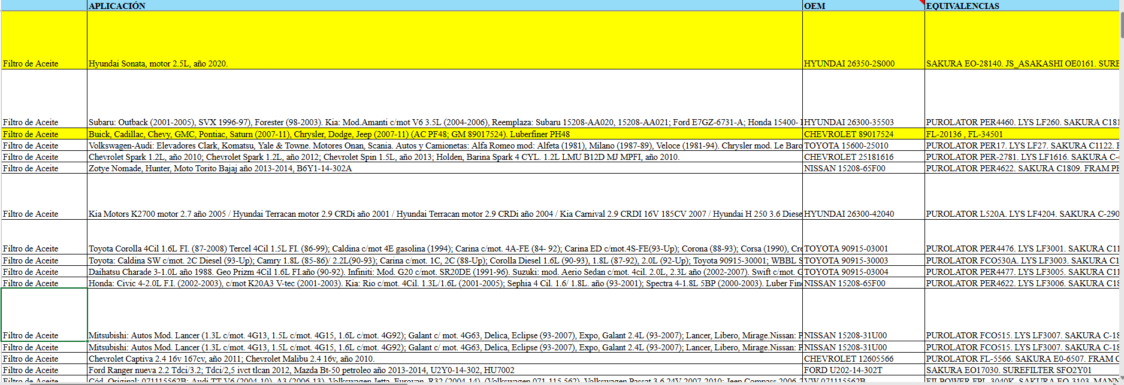Select the 'SAKURA EO17030. SUREFILTER SFO2Y01' cell
This screenshot has width=1124, height=385.
pyautogui.click(x=1021, y=370)
